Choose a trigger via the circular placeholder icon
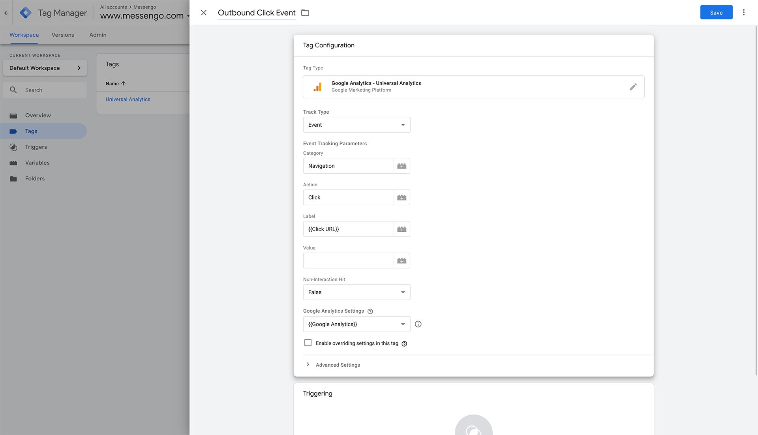758x435 pixels. point(473,425)
